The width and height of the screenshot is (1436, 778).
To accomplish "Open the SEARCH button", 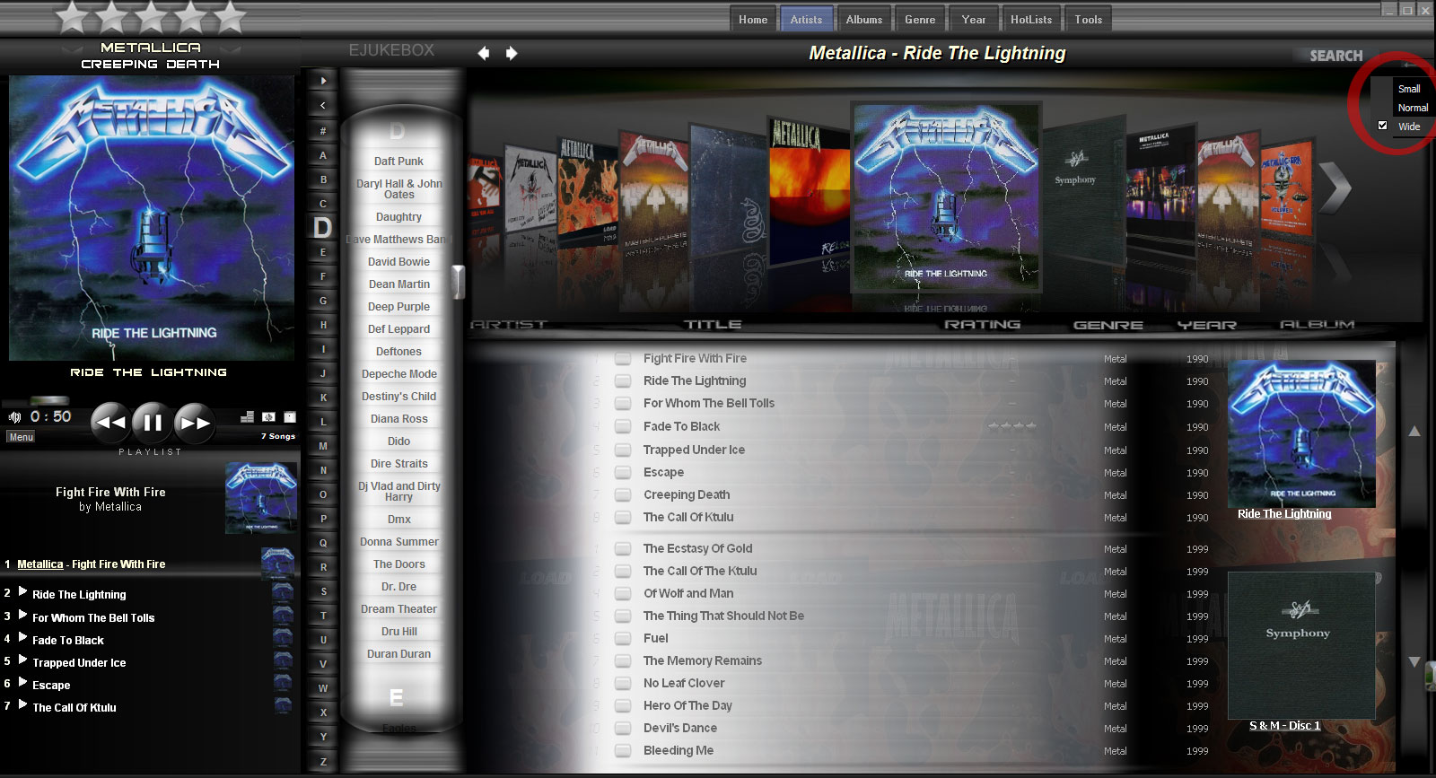I will (x=1335, y=56).
